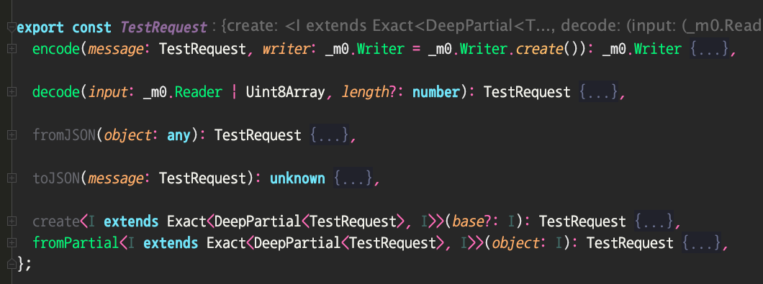Click 'Exact' on the create line
Viewport: 763px width, 284px height.
187,221
